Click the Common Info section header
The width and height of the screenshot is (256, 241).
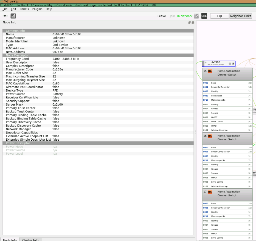pos(98,31)
